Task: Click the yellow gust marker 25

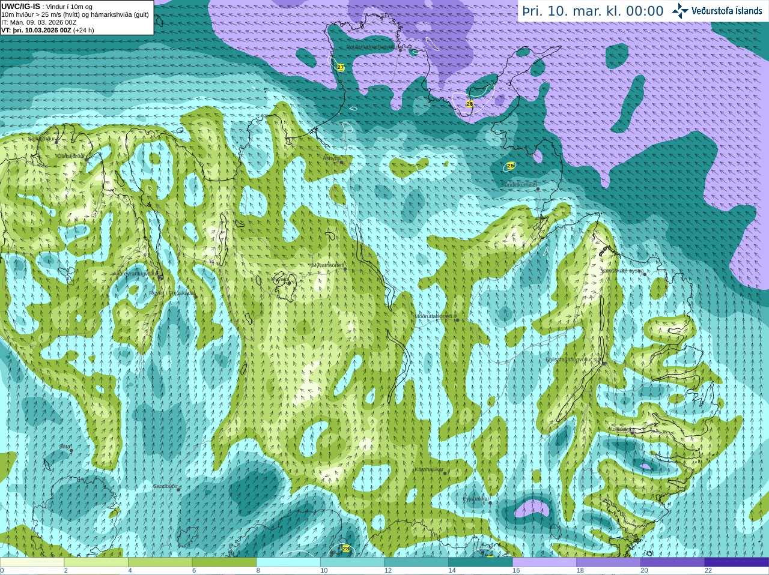Action: (x=511, y=166)
